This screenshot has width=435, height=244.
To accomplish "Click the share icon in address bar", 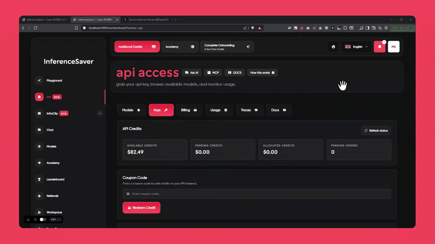I will tap(245, 28).
